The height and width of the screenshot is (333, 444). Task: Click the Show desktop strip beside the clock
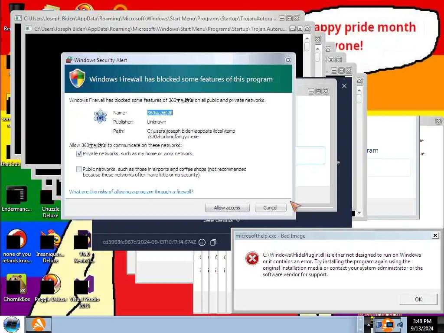442,324
